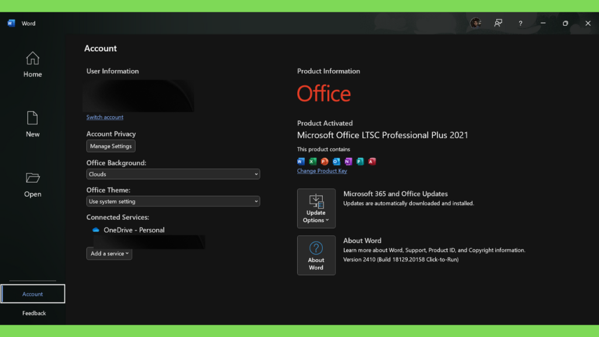Image resolution: width=599 pixels, height=337 pixels.
Task: Open Feedback in the sidebar
Action: click(x=33, y=313)
